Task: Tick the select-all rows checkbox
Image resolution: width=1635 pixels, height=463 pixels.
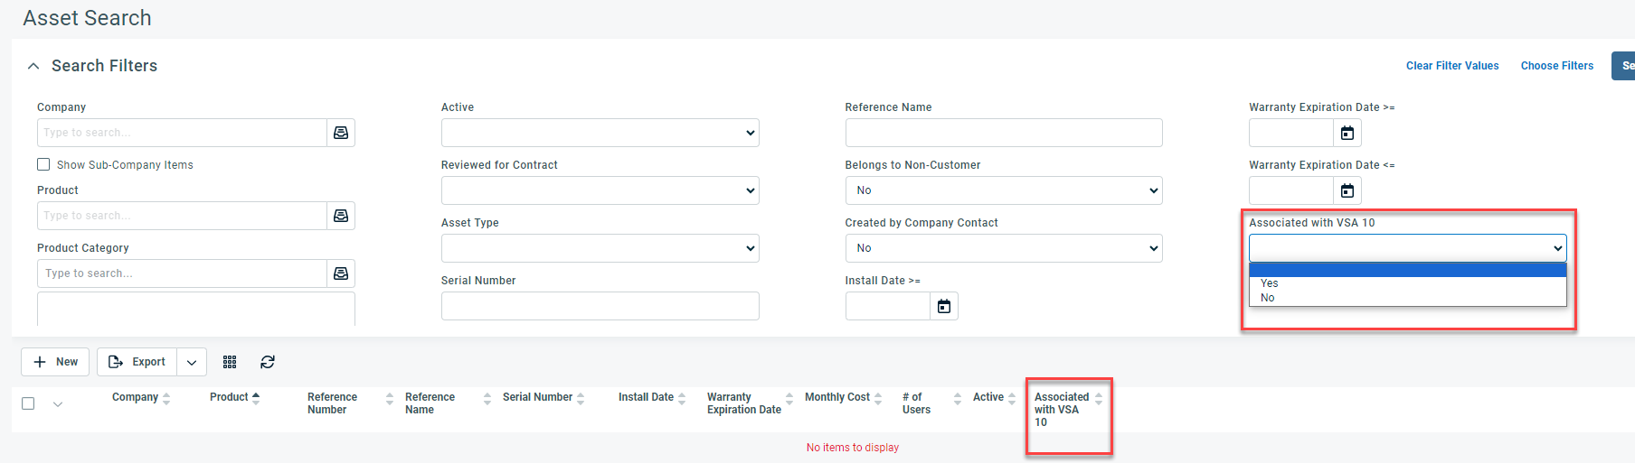Action: (28, 403)
